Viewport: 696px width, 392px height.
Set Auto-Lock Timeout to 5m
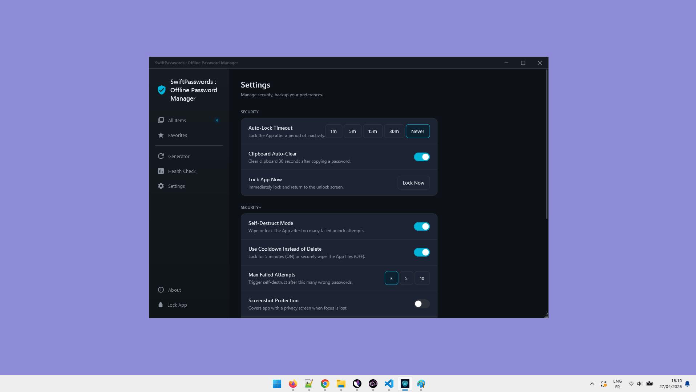click(352, 131)
